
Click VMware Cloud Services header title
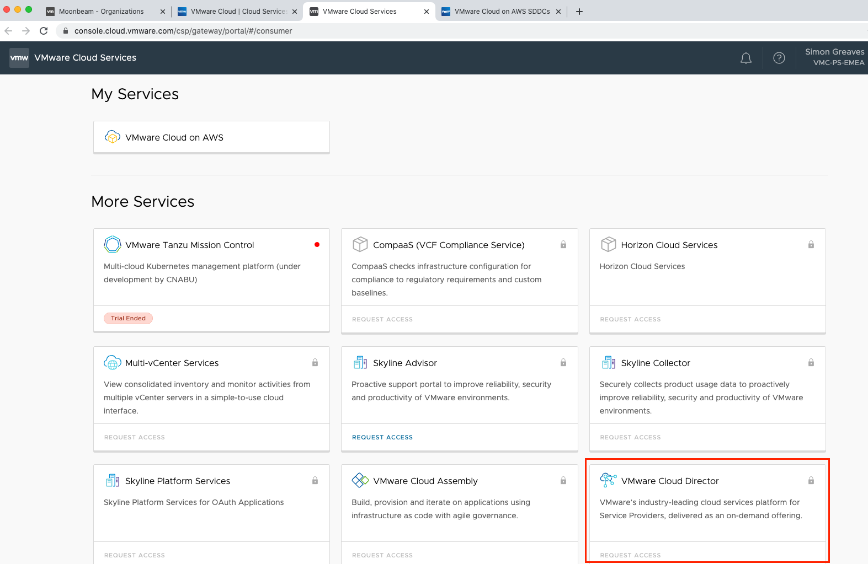(85, 57)
